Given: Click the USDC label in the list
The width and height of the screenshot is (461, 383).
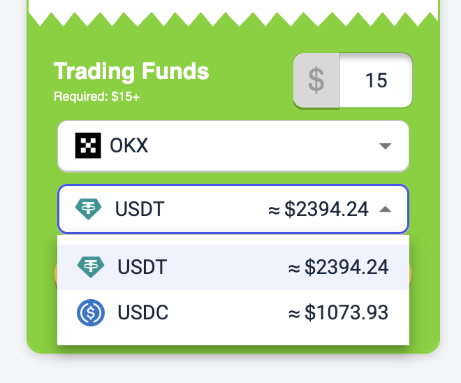Looking at the screenshot, I should click(143, 312).
